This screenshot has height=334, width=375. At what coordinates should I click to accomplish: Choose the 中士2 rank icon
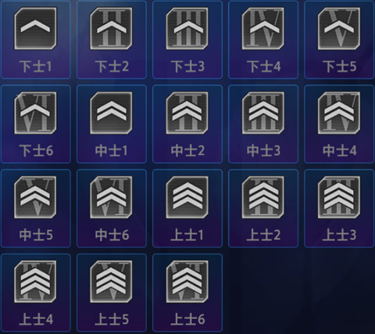[x=187, y=113]
